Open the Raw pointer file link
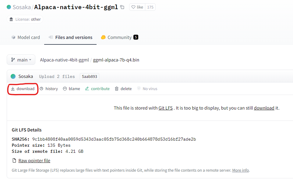 coord(34,161)
